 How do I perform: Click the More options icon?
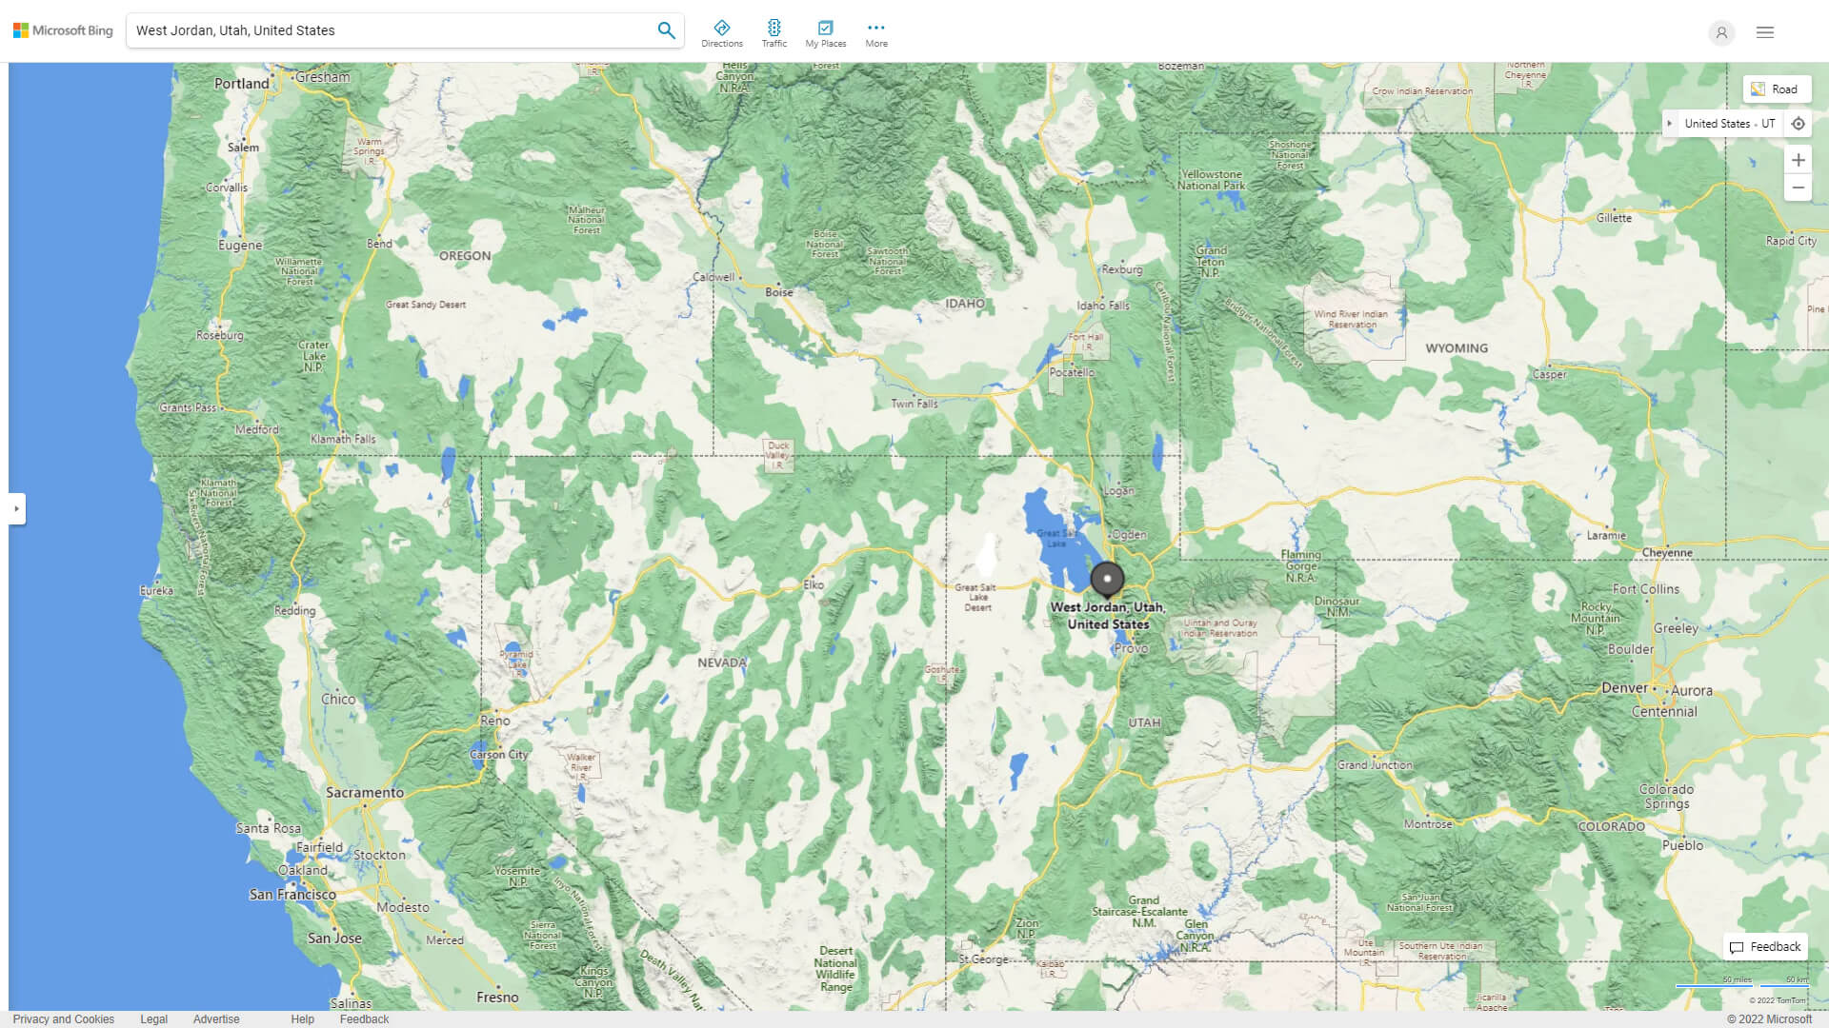[875, 29]
